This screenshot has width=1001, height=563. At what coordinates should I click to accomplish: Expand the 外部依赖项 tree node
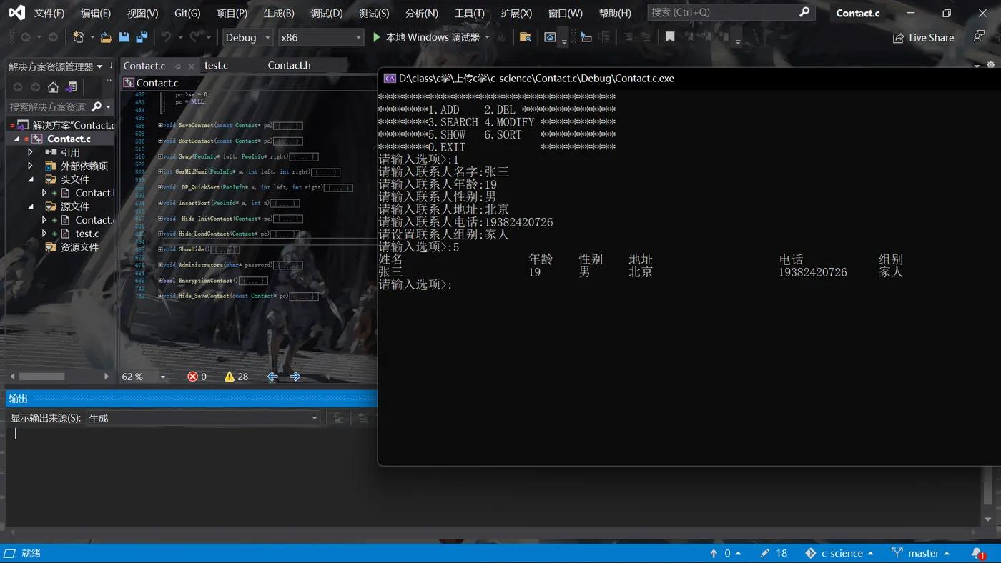[x=30, y=166]
